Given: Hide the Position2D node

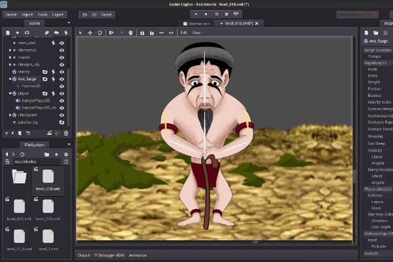Looking at the screenshot, I should pyautogui.click(x=62, y=86).
